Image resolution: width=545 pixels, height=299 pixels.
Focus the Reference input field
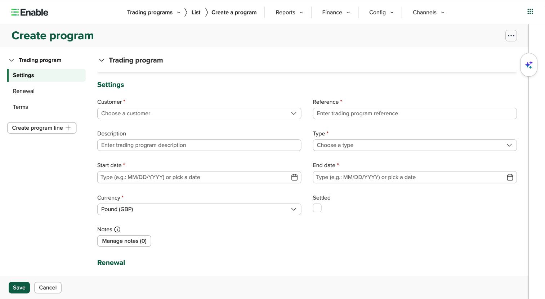(x=415, y=113)
